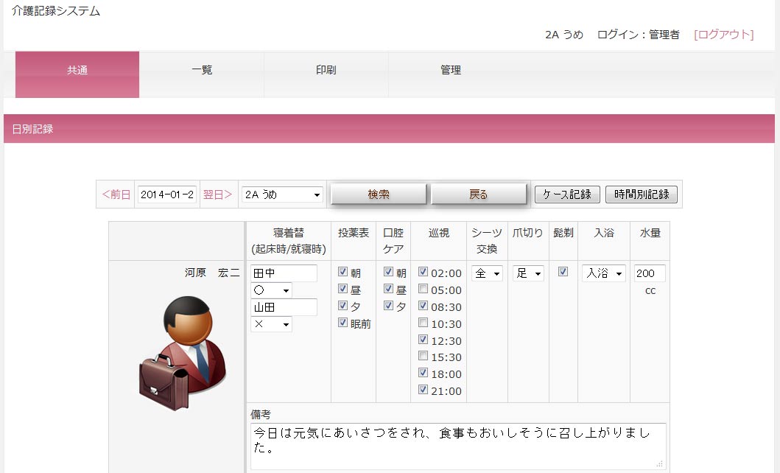Open the bedtime × status dropdown
The image size is (780, 473).
point(271,324)
